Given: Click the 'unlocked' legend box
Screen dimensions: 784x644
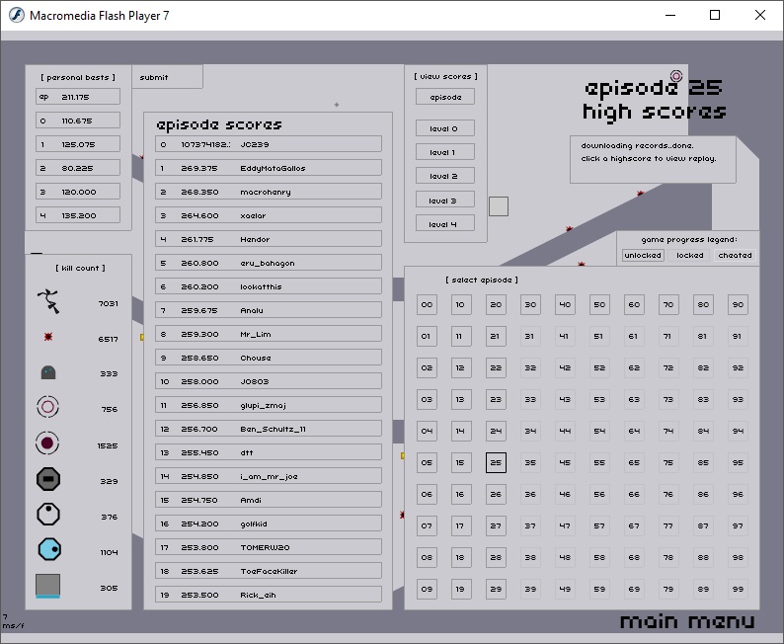Looking at the screenshot, I should tap(643, 255).
